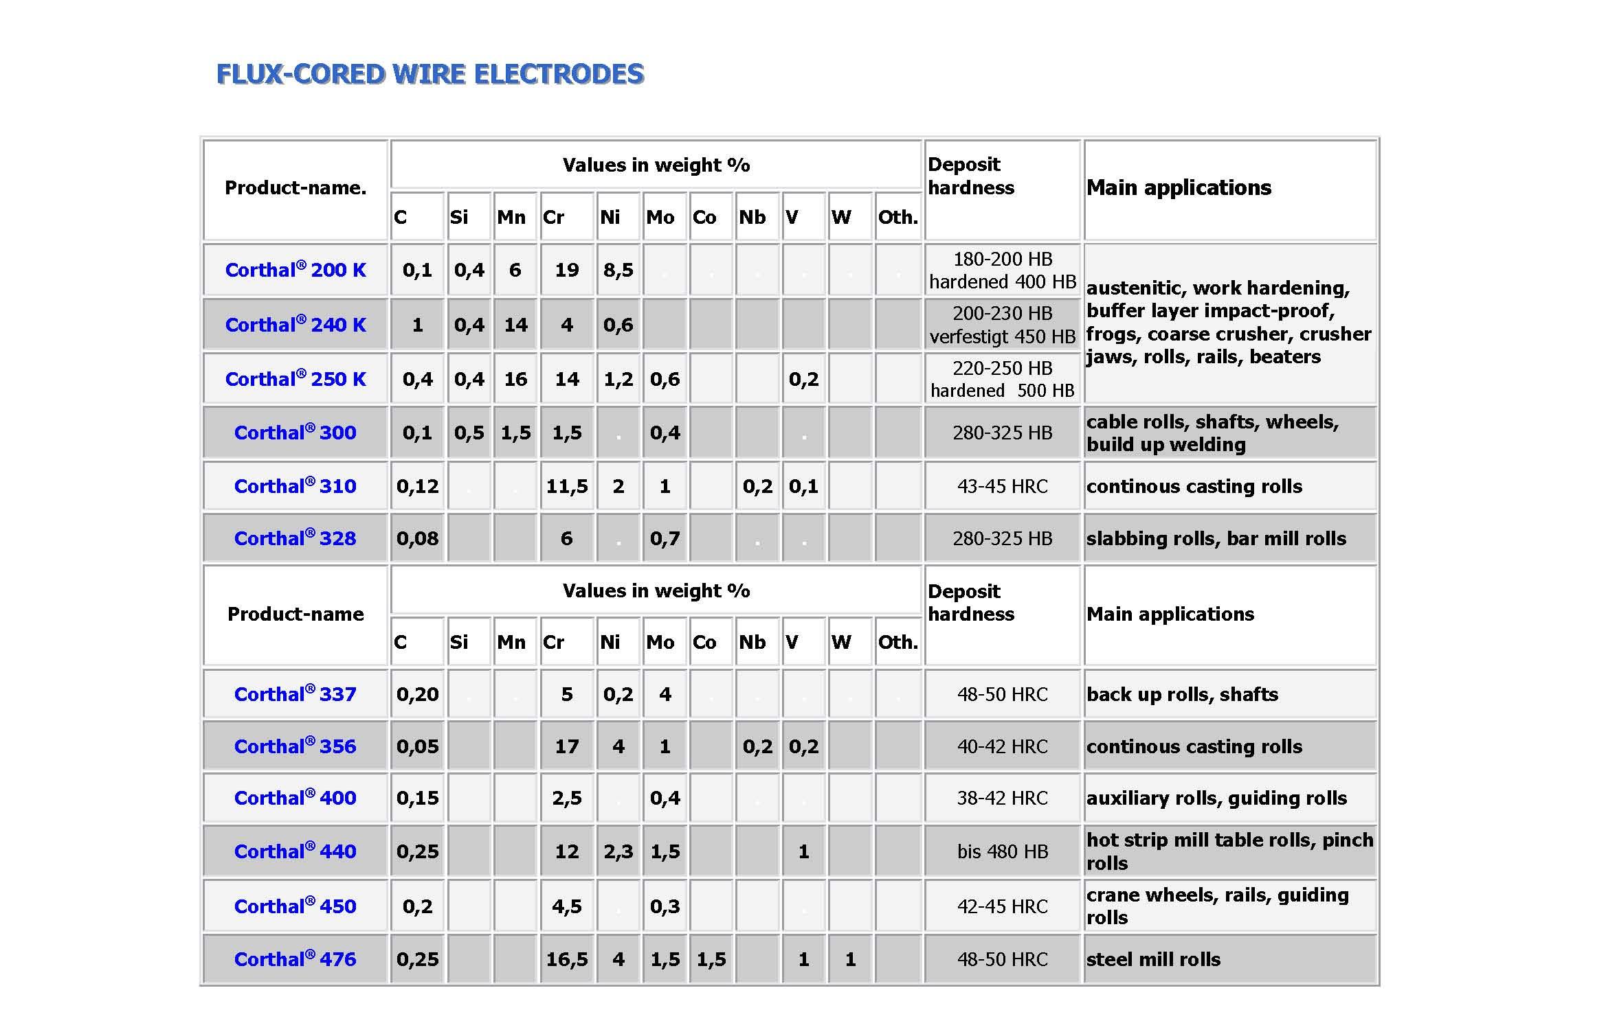
Task: Click the first 'Values in weight %' header
Action: click(x=656, y=165)
